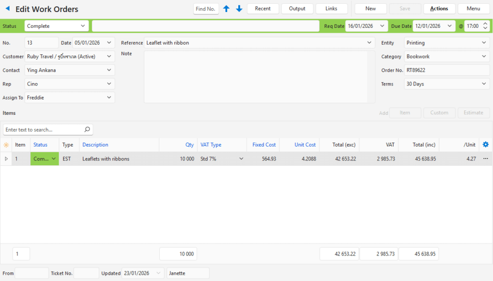Click the back arrow beside Edit Work Orders

7,9
